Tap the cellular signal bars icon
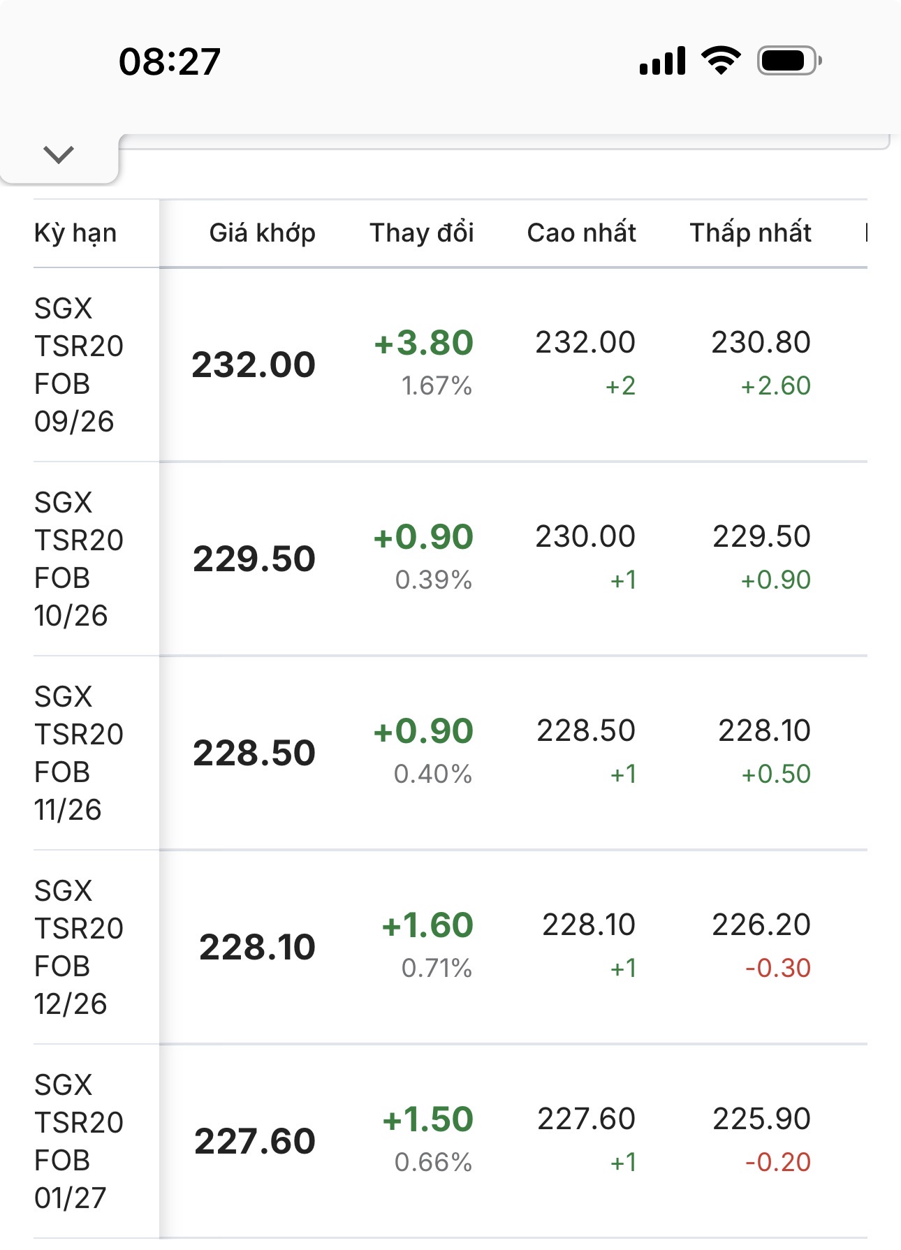Viewport: 901px width, 1250px height. tap(662, 61)
